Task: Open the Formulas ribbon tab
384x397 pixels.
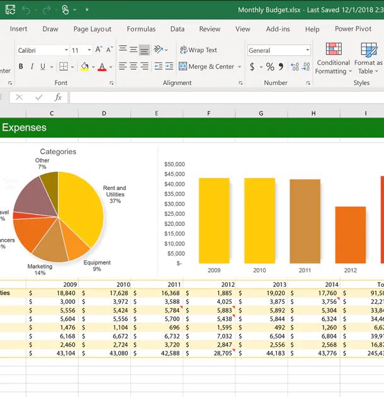Action: tap(141, 29)
